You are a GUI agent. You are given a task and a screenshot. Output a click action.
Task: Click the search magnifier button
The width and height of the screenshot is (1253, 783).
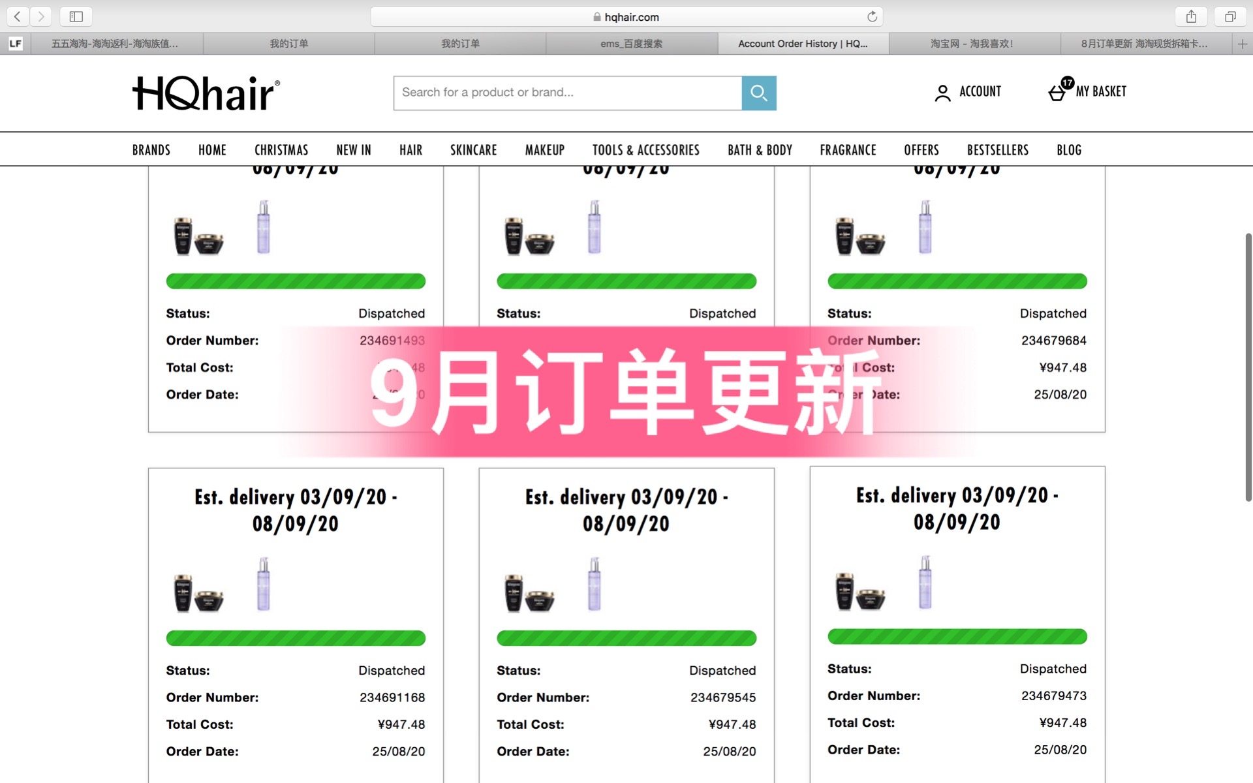[x=758, y=93]
